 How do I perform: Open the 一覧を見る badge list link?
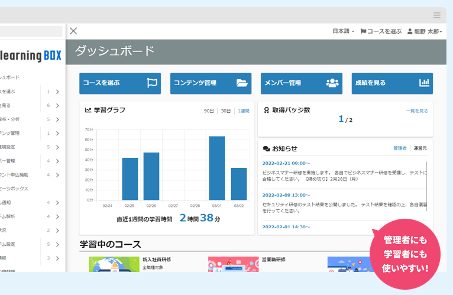coord(417,111)
